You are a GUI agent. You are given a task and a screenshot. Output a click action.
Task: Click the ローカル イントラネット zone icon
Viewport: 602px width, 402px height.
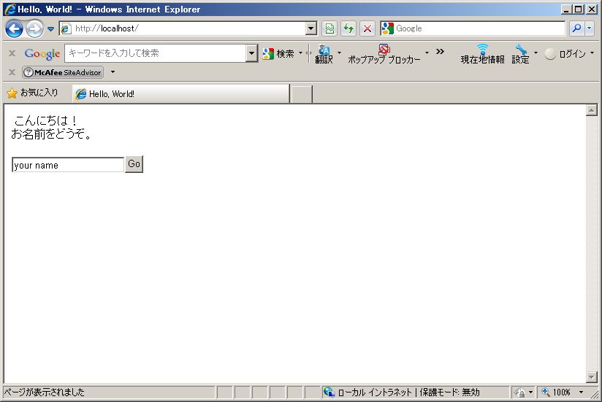pyautogui.click(x=329, y=392)
